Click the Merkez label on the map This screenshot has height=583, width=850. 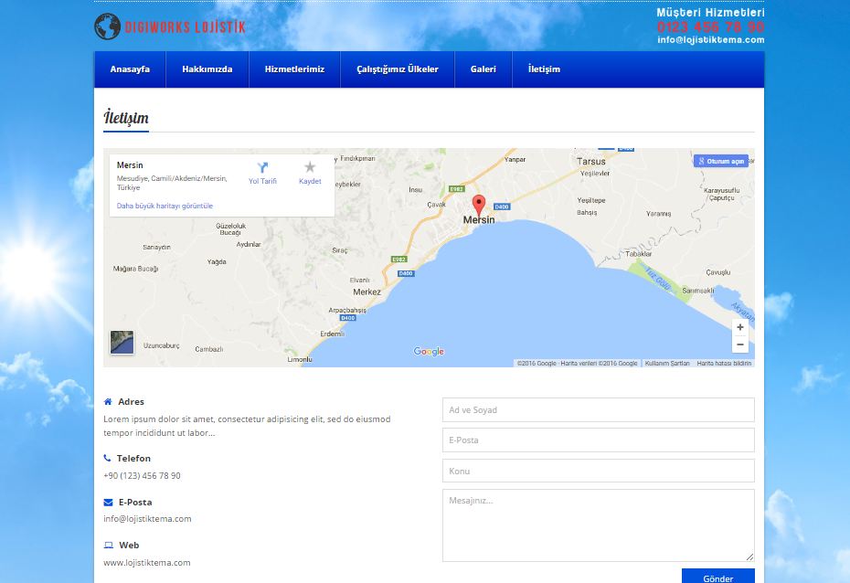pyautogui.click(x=367, y=292)
